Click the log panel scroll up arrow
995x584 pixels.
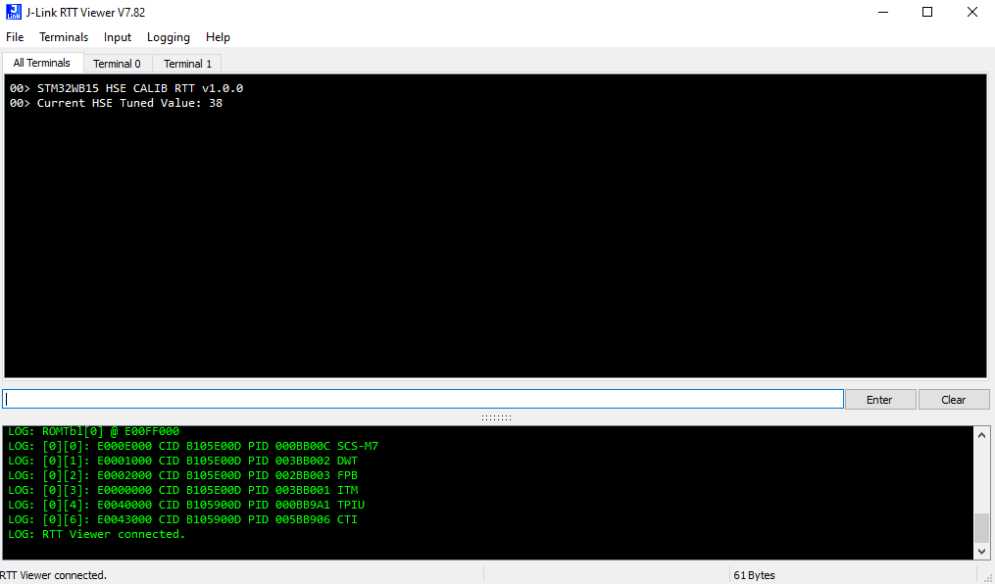pyautogui.click(x=981, y=435)
